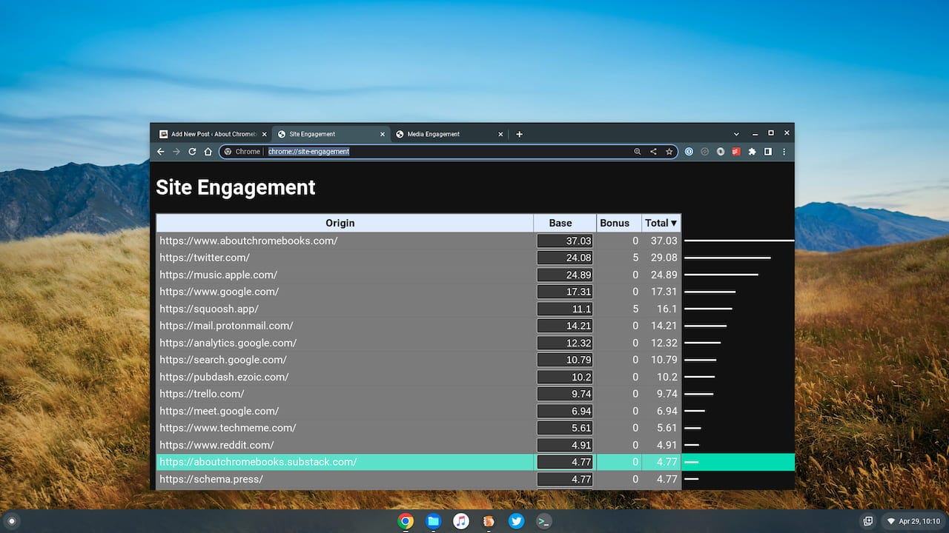The height and width of the screenshot is (533, 949).
Task: Open the Terminal app from the shelf
Action: tap(544, 521)
